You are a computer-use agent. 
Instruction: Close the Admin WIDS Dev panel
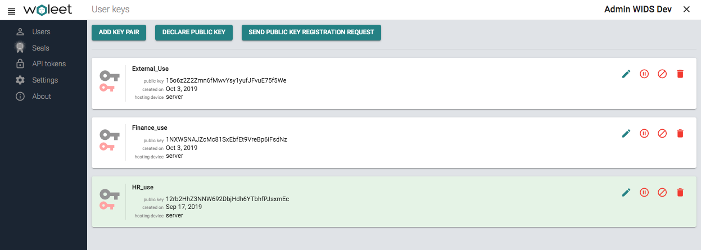[686, 9]
